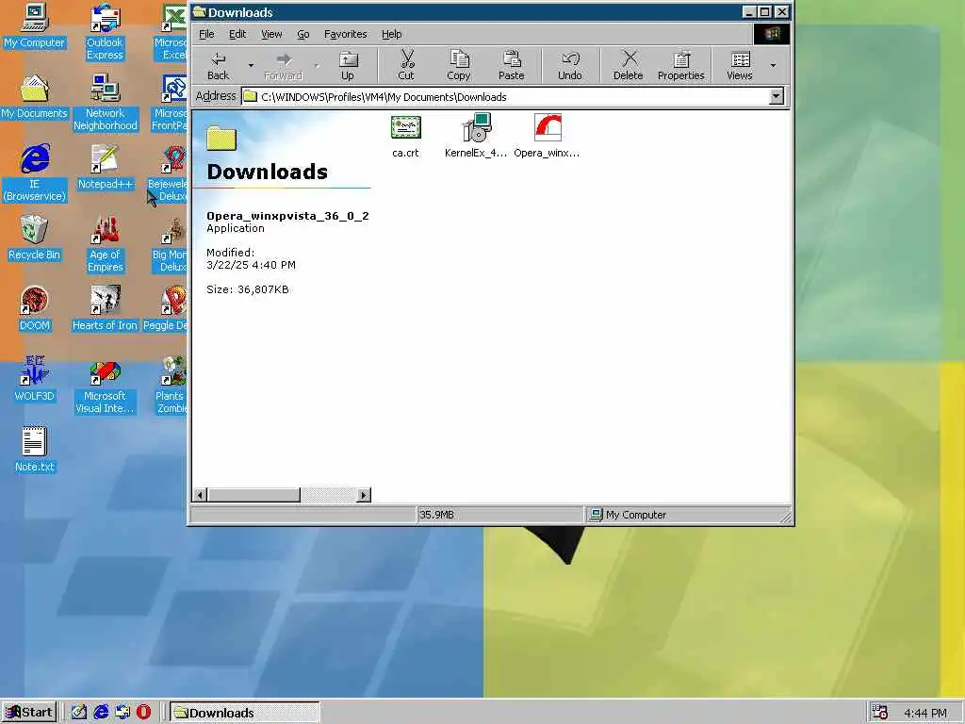
Task: Undo the last action with the Undo icon
Action: (x=570, y=65)
